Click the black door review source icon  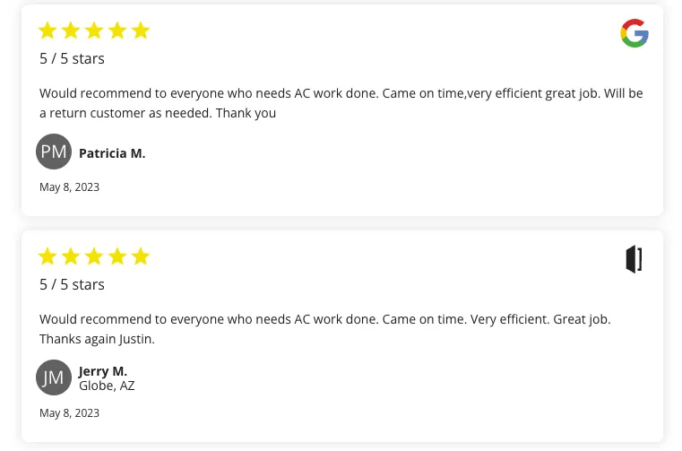(x=634, y=259)
